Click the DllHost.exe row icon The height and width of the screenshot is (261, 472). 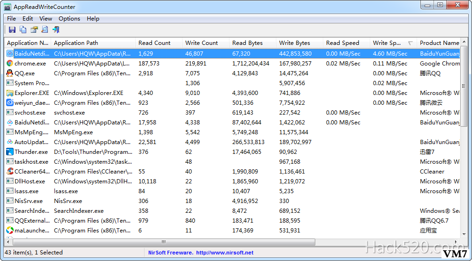click(10, 181)
